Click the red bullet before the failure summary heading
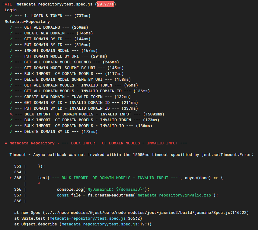This screenshot has height=230, width=258. click(x=6, y=143)
